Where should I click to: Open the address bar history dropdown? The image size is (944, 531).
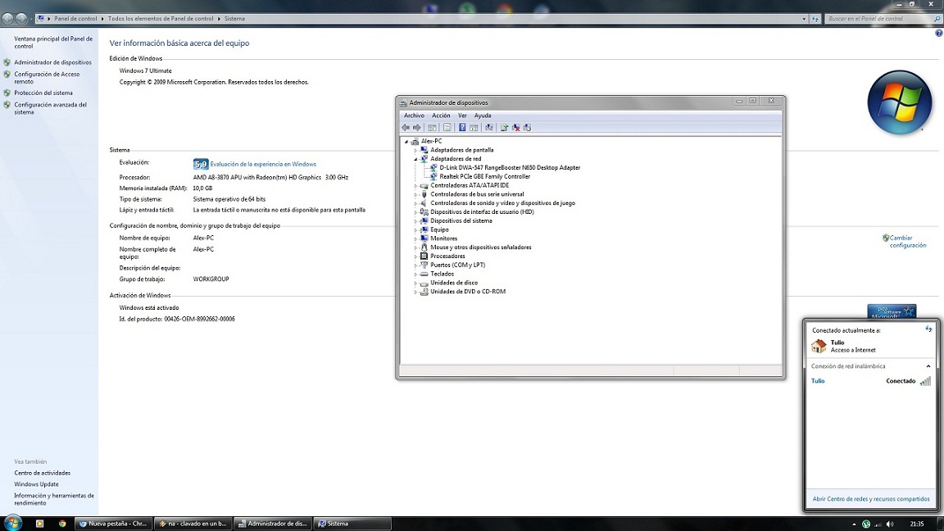click(804, 19)
